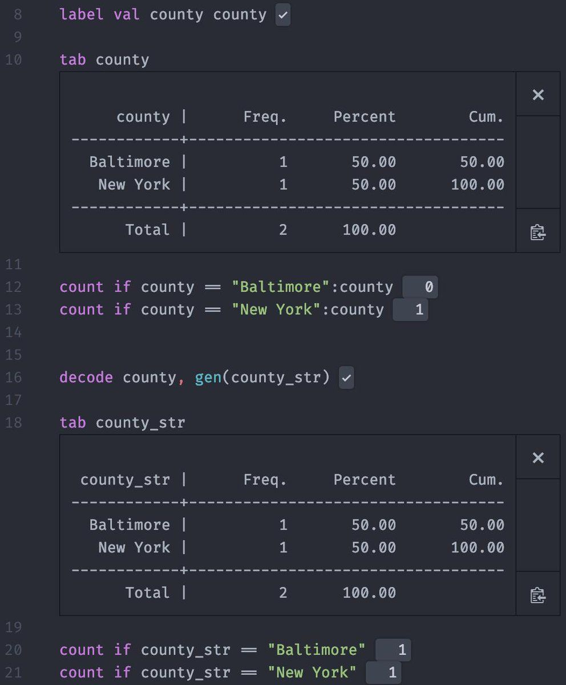Select line number 16 in gutter

(x=14, y=378)
